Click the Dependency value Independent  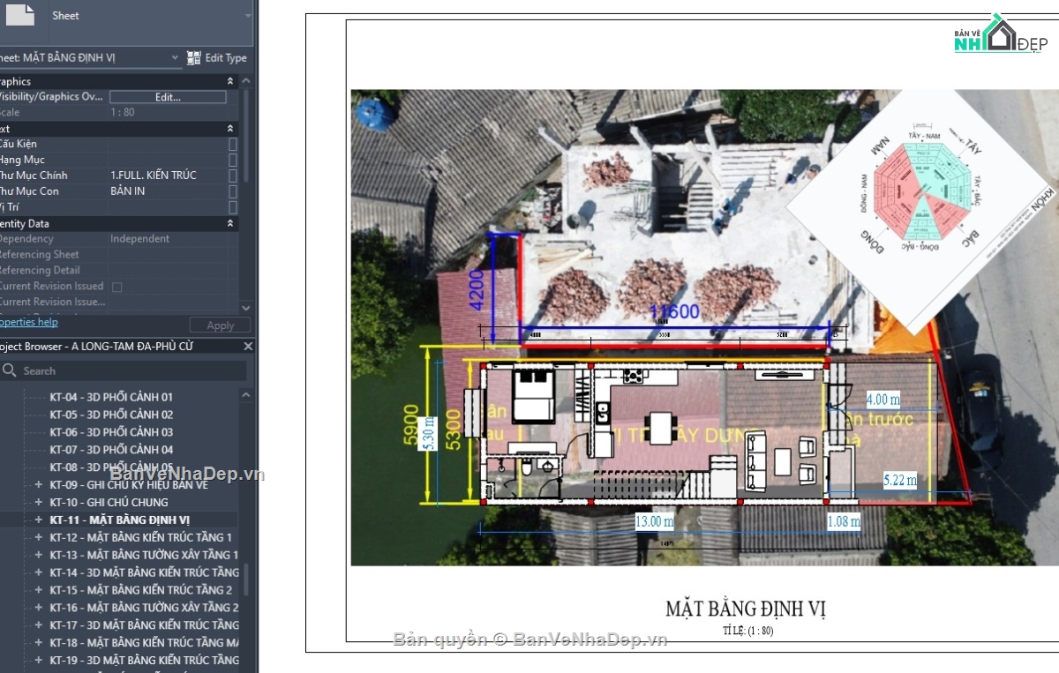point(139,239)
